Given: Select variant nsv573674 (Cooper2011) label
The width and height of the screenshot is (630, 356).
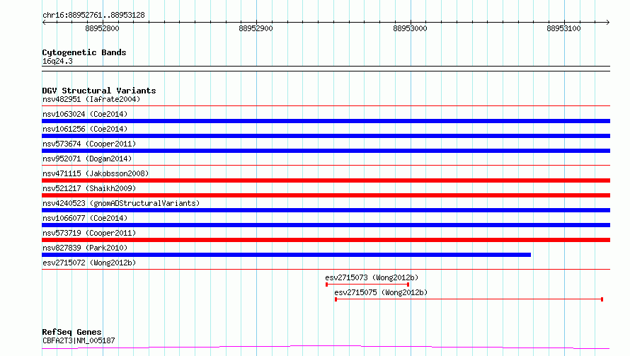Looking at the screenshot, I should [89, 144].
